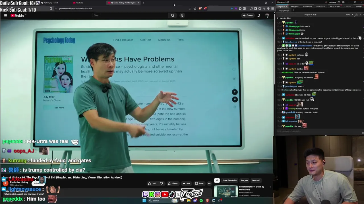This screenshot has width=364, height=204.
Task: Go to the YouTube home logo
Action: pyautogui.click(x=17, y=16)
